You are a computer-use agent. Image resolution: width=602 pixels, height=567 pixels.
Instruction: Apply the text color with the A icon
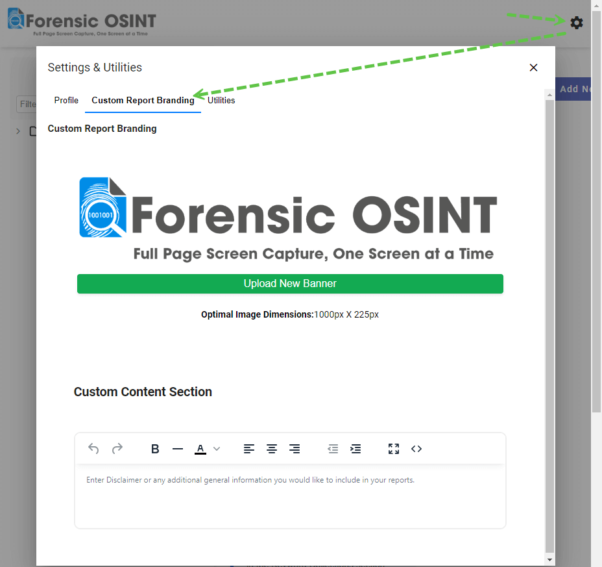(200, 449)
